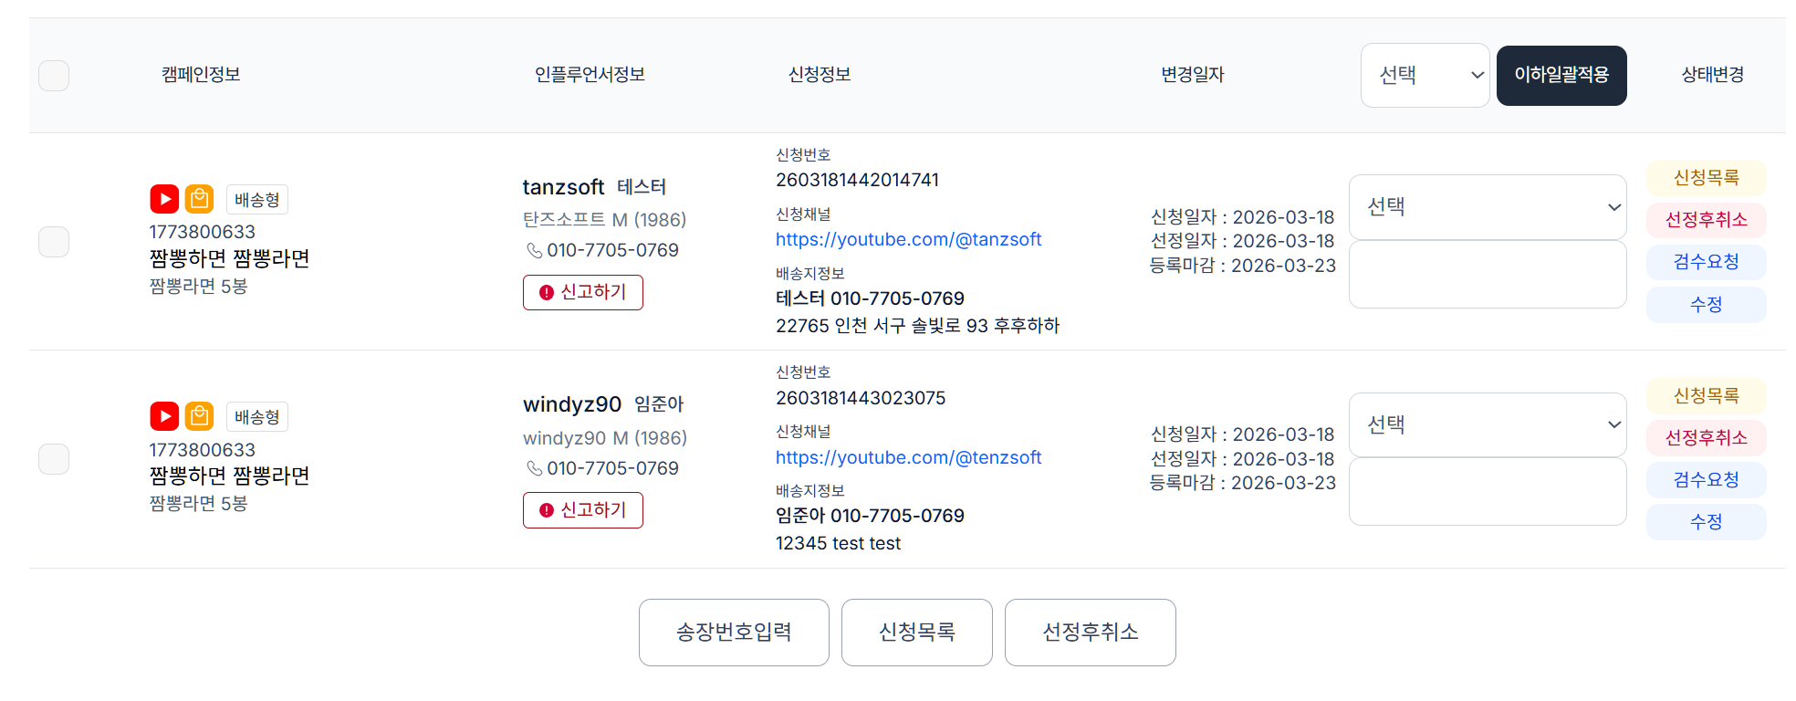Viewport: 1796px width, 701px height.
Task: Click the phone icon next to tanzsoft's number
Action: point(535,249)
